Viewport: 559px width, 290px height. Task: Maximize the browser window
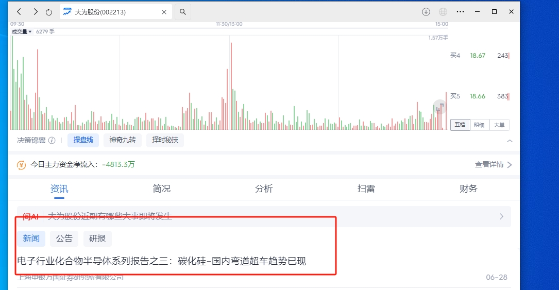click(494, 12)
